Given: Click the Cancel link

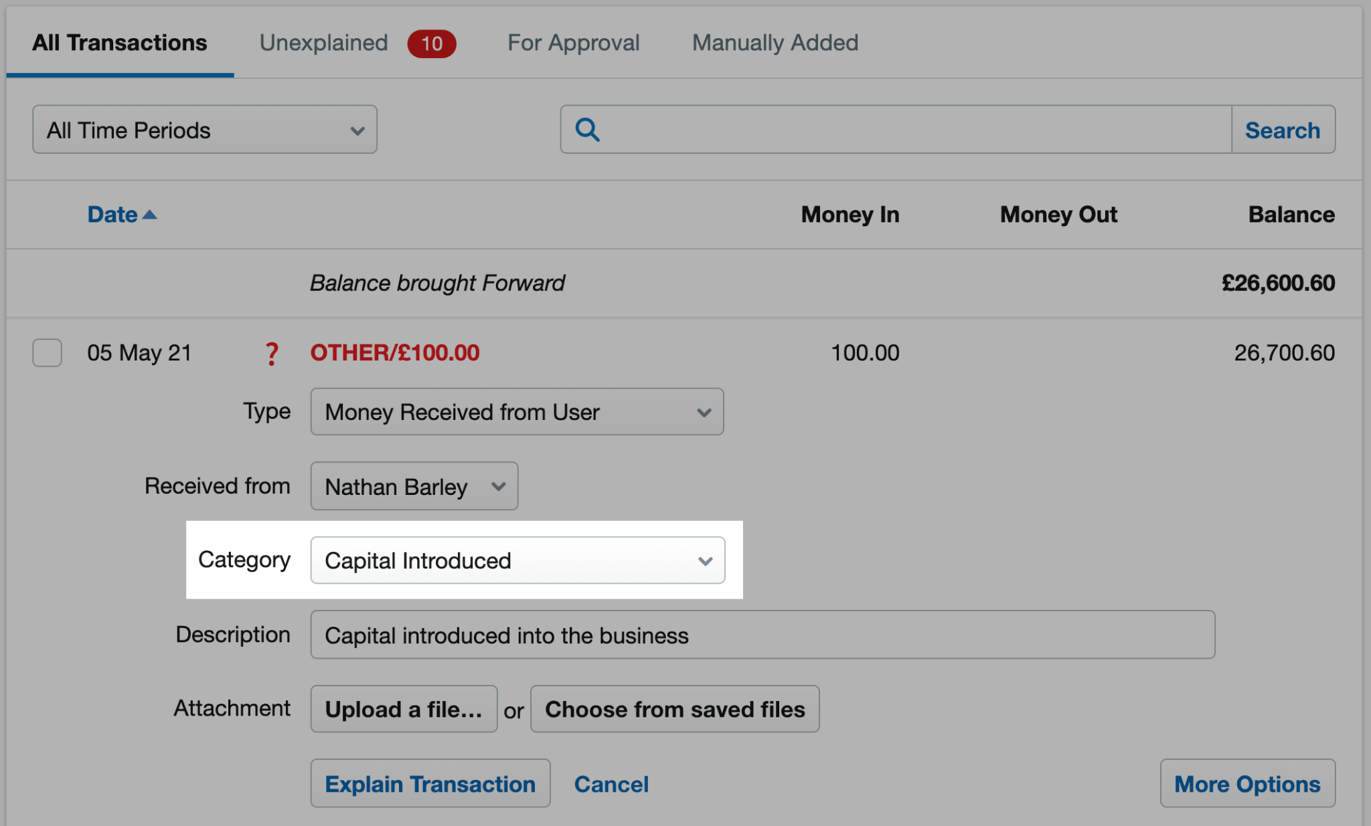Looking at the screenshot, I should tap(611, 784).
